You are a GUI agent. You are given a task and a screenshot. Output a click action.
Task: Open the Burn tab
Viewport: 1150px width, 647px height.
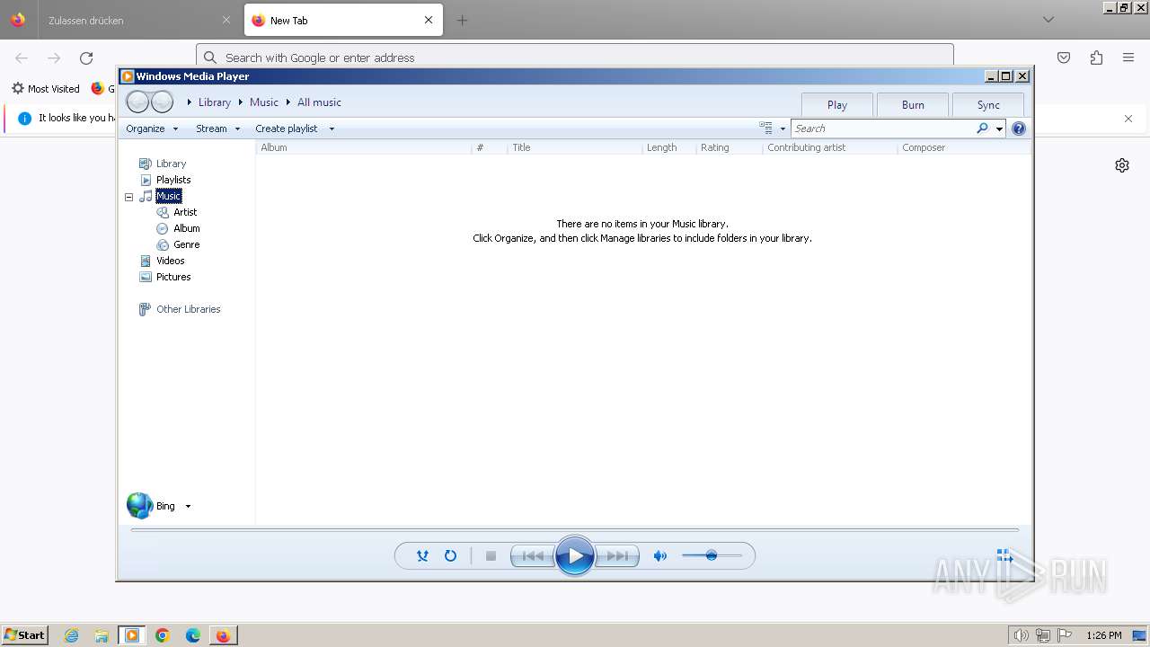pyautogui.click(x=913, y=104)
